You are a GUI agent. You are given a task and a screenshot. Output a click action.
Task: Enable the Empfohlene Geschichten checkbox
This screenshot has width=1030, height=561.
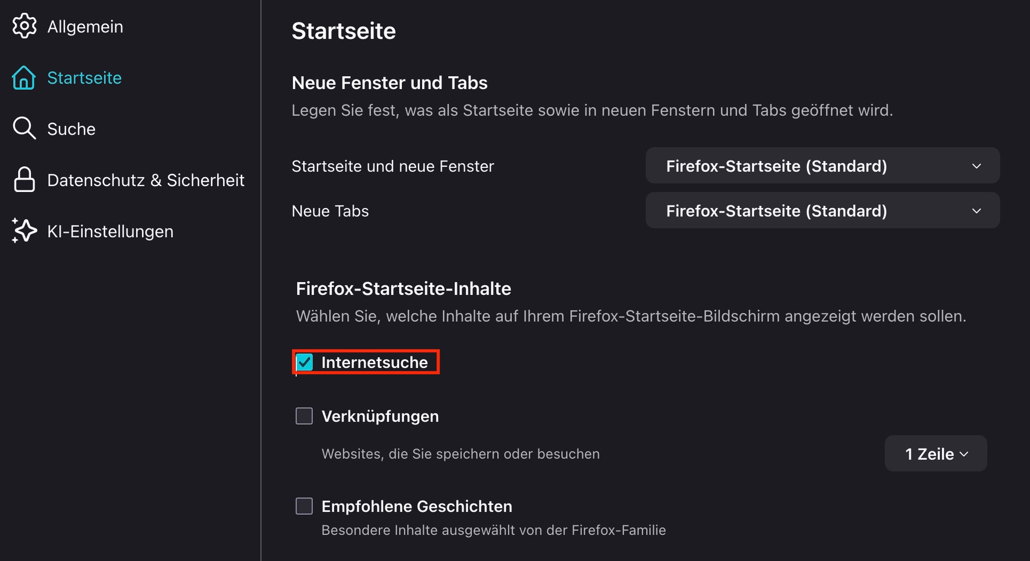click(304, 506)
